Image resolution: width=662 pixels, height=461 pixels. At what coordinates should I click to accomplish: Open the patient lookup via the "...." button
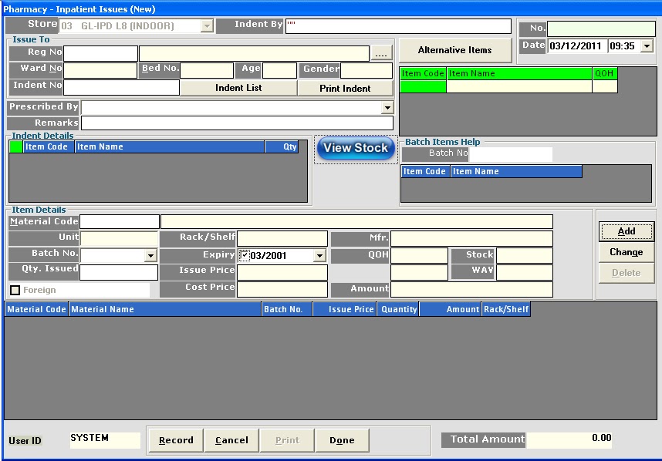coord(383,53)
